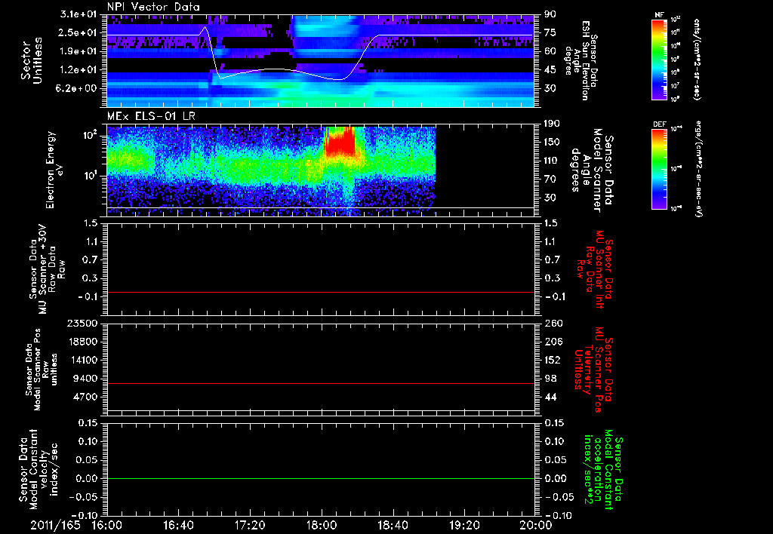Click the 1.9e+01 sector tick label
773x534 pixels.
pyautogui.click(x=79, y=51)
